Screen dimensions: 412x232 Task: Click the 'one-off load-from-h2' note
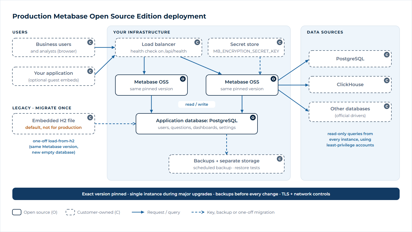pos(54,141)
